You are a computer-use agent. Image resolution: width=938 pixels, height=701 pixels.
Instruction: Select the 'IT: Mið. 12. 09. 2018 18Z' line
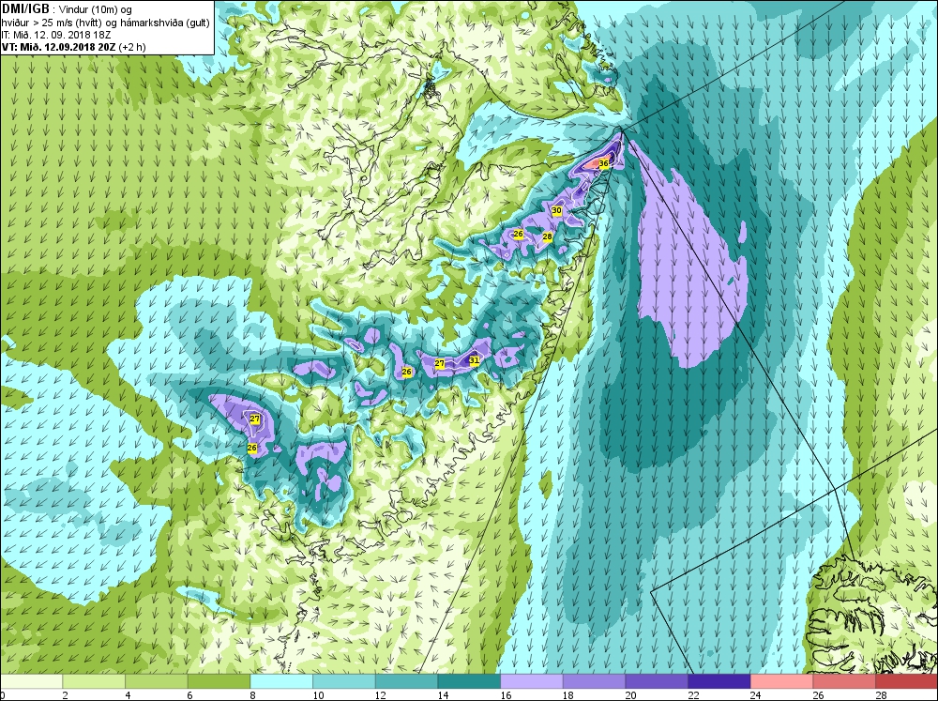[56, 35]
